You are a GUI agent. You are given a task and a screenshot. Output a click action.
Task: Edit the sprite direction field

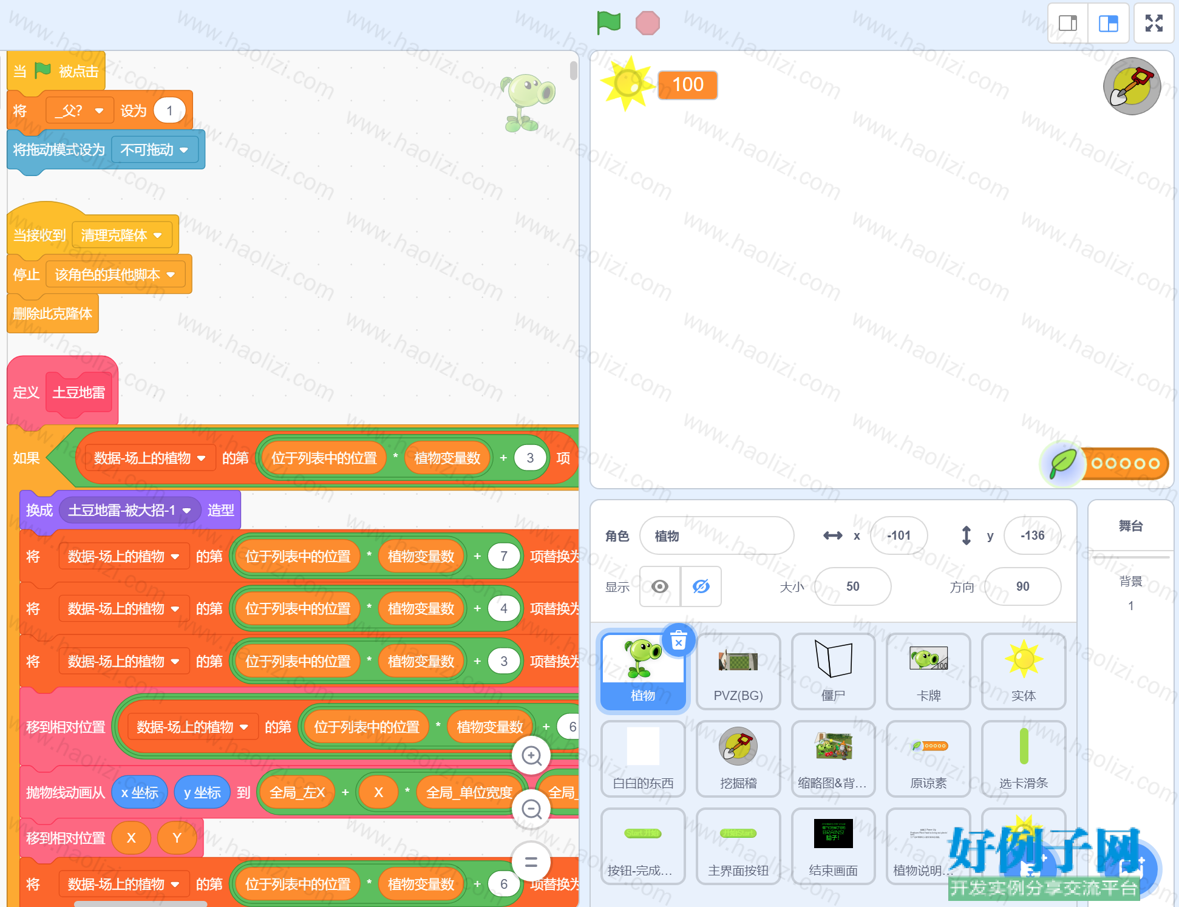click(1022, 586)
